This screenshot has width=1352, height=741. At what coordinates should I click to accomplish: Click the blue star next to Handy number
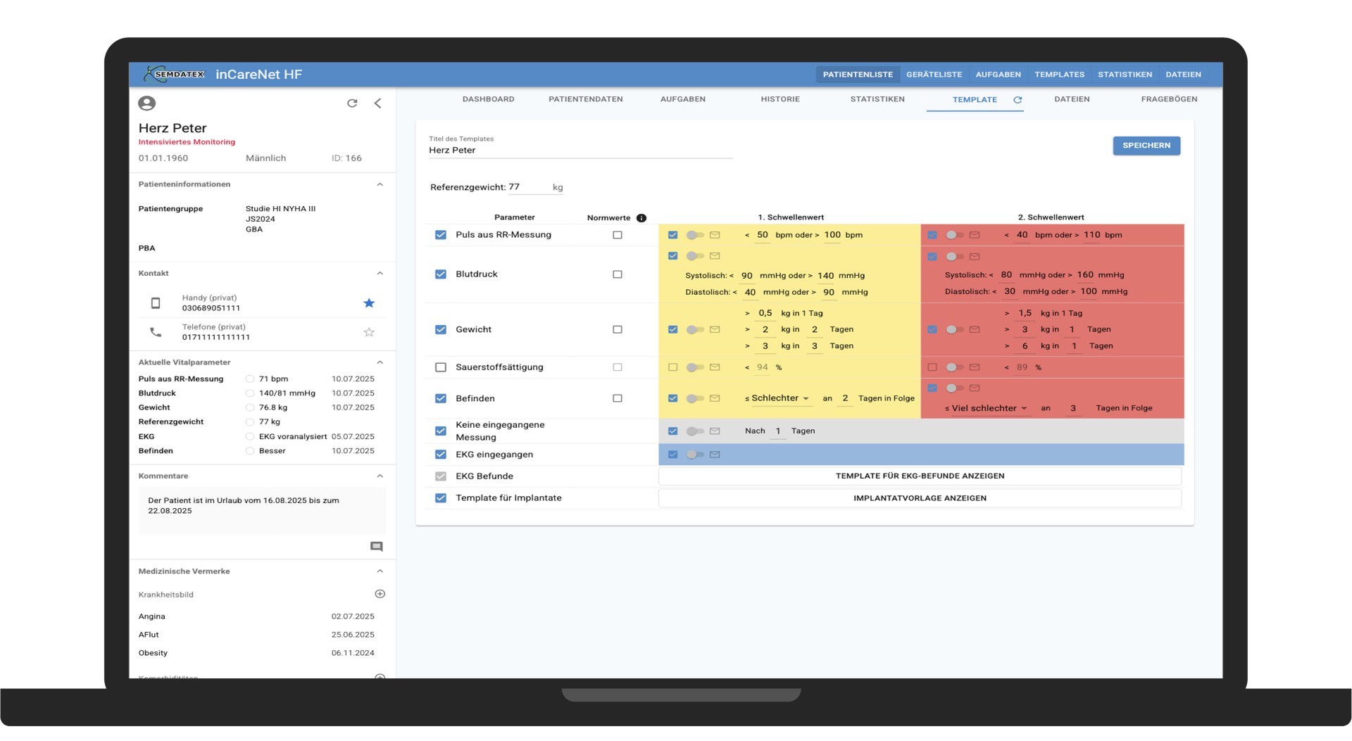point(369,303)
